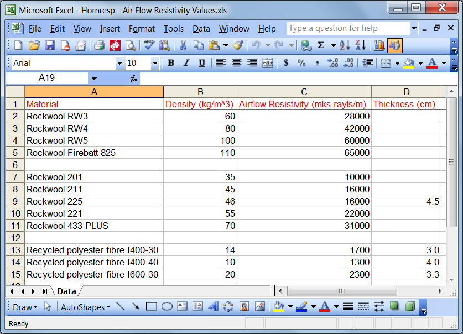463x334 pixels.
Task: Open the Format menu
Action: coord(142,29)
